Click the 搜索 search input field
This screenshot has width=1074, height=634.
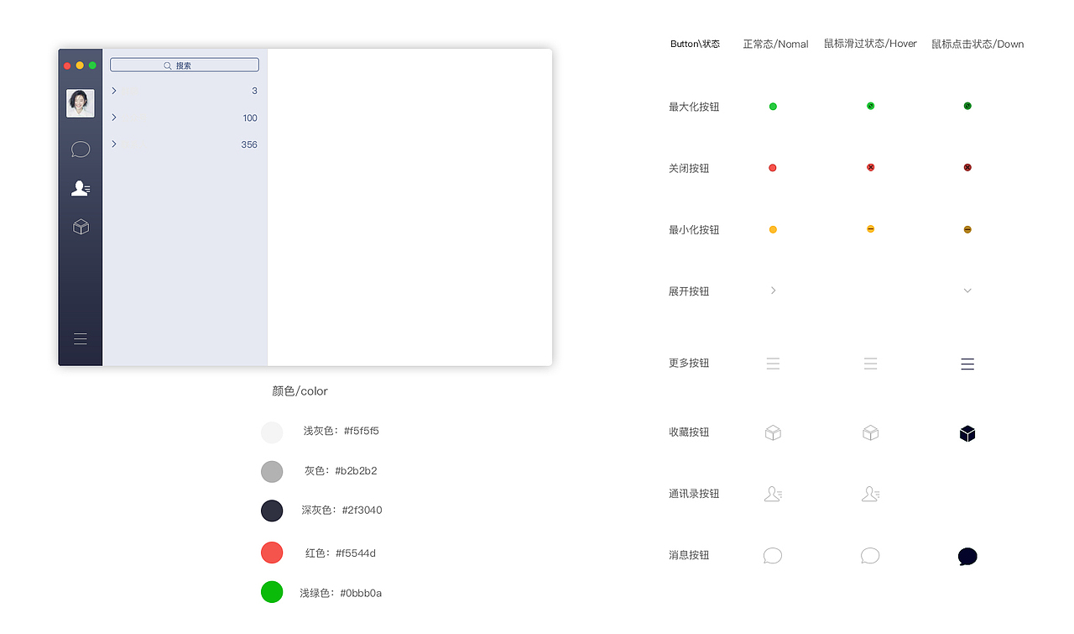click(184, 64)
